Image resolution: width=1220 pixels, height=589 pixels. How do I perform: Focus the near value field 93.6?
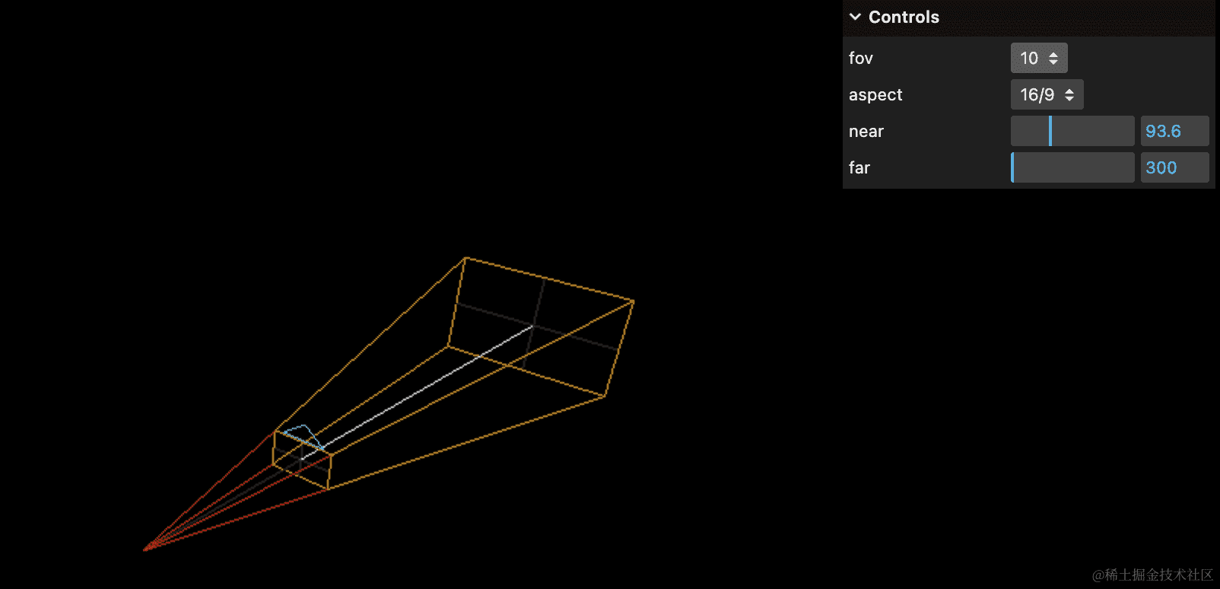[1174, 131]
